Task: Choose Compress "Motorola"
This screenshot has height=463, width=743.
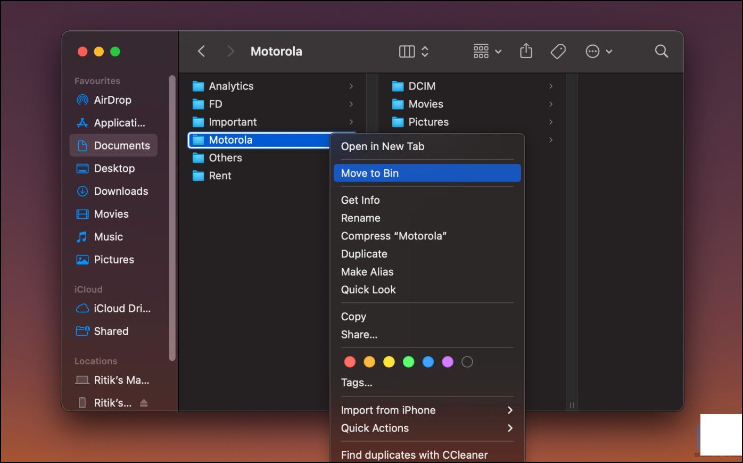Action: click(427, 236)
